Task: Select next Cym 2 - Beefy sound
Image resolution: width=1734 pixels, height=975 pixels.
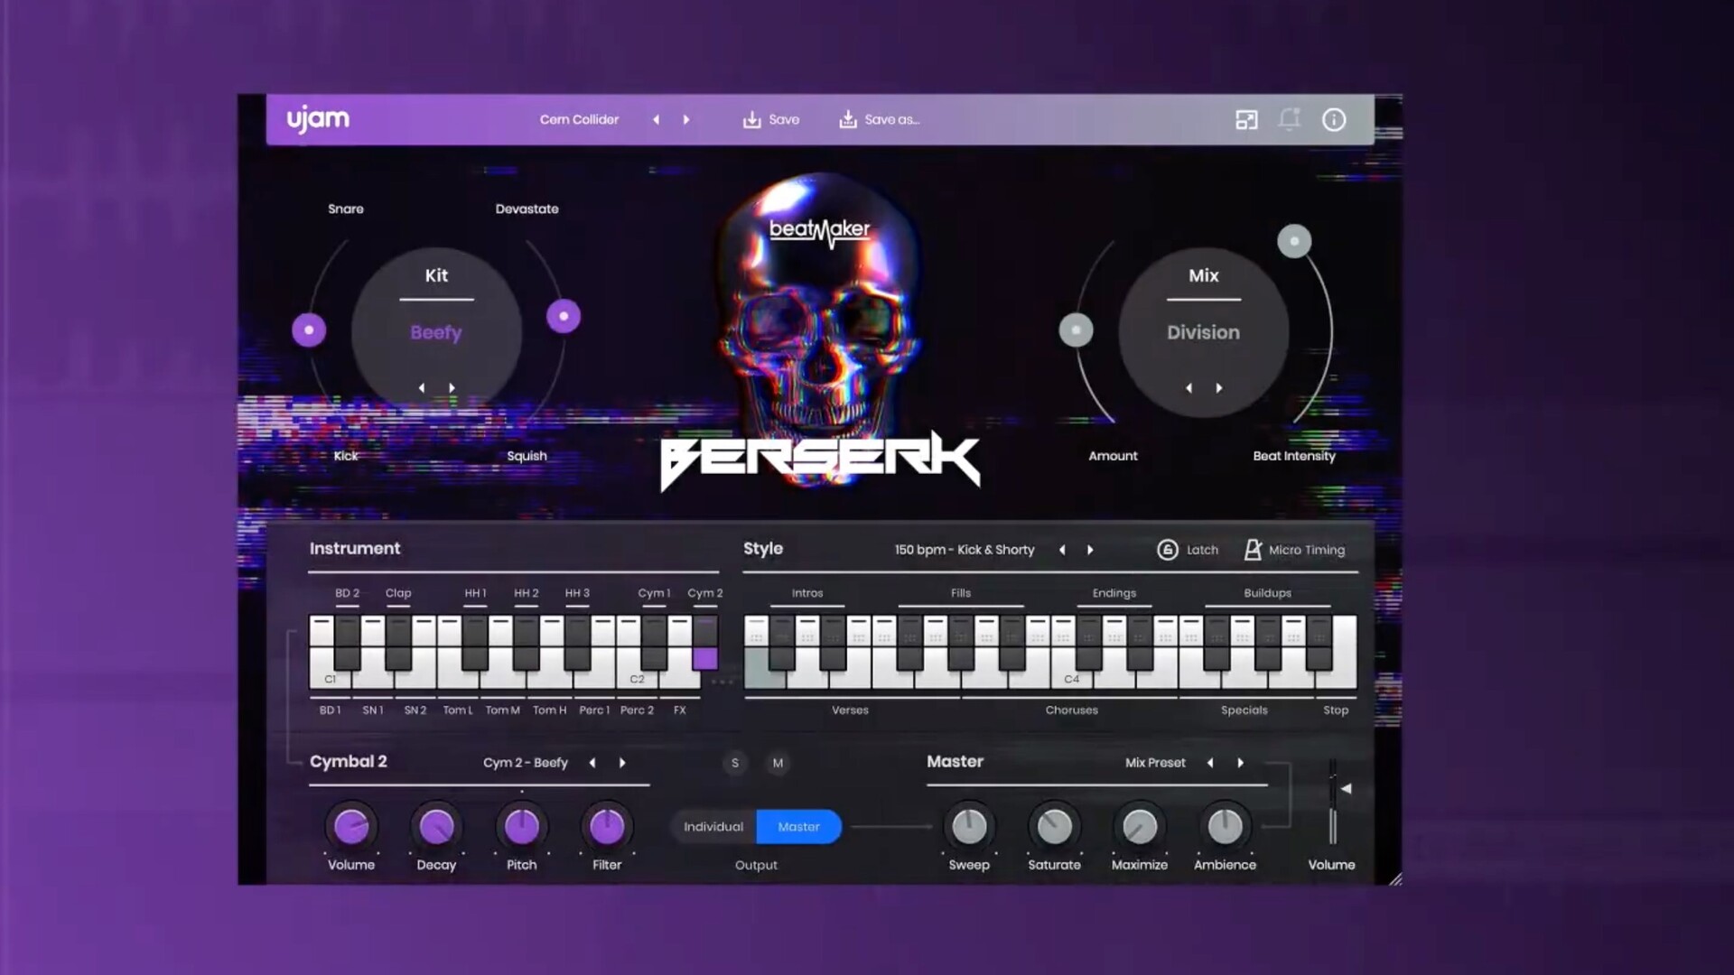Action: [622, 763]
